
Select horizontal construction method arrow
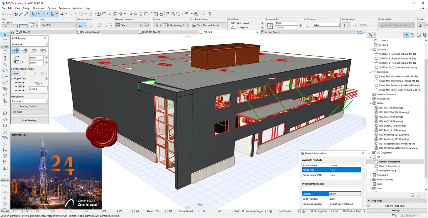[x=16, y=73]
